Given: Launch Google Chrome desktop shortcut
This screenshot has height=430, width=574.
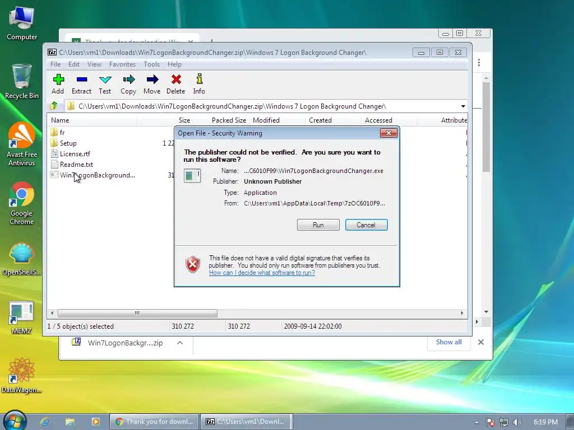Looking at the screenshot, I should (22, 203).
